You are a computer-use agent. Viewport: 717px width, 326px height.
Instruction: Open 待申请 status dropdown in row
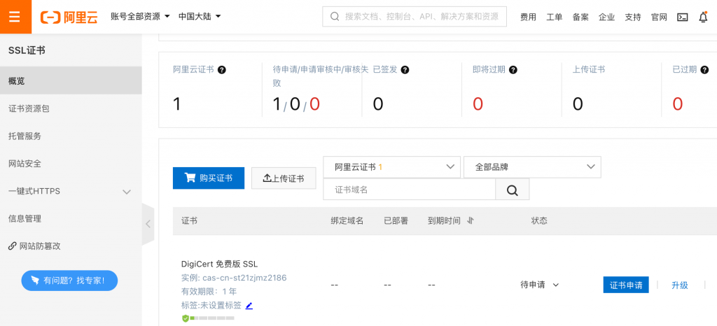coord(540,285)
